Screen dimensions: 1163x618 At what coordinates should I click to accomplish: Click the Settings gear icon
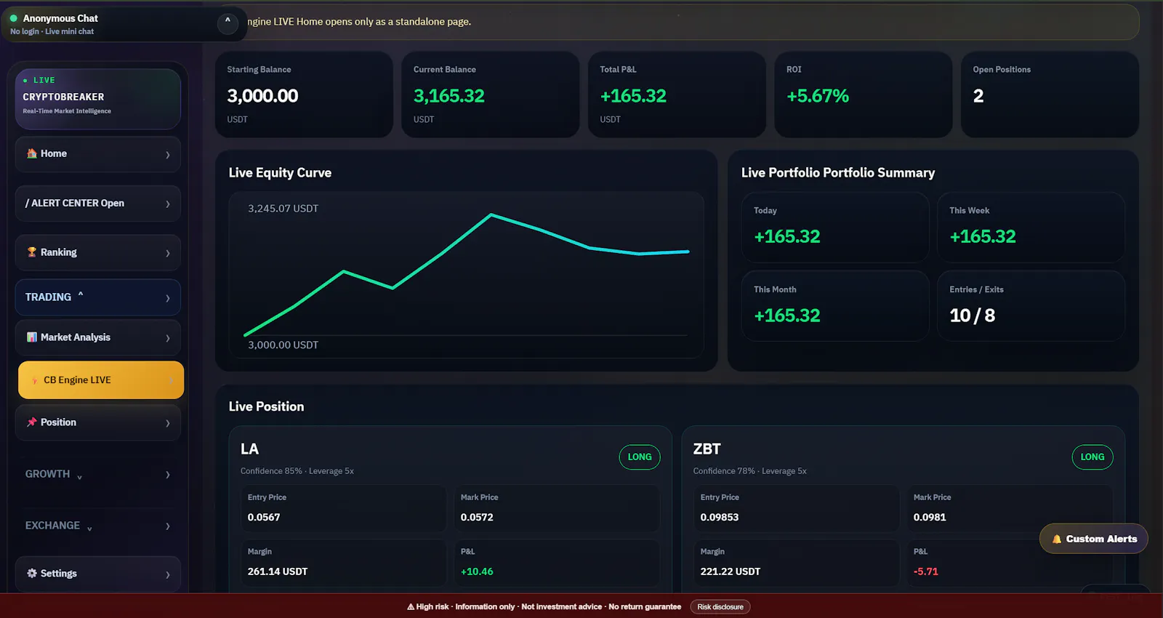[32, 574]
